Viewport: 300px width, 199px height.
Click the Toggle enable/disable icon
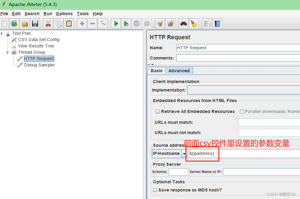(102, 24)
